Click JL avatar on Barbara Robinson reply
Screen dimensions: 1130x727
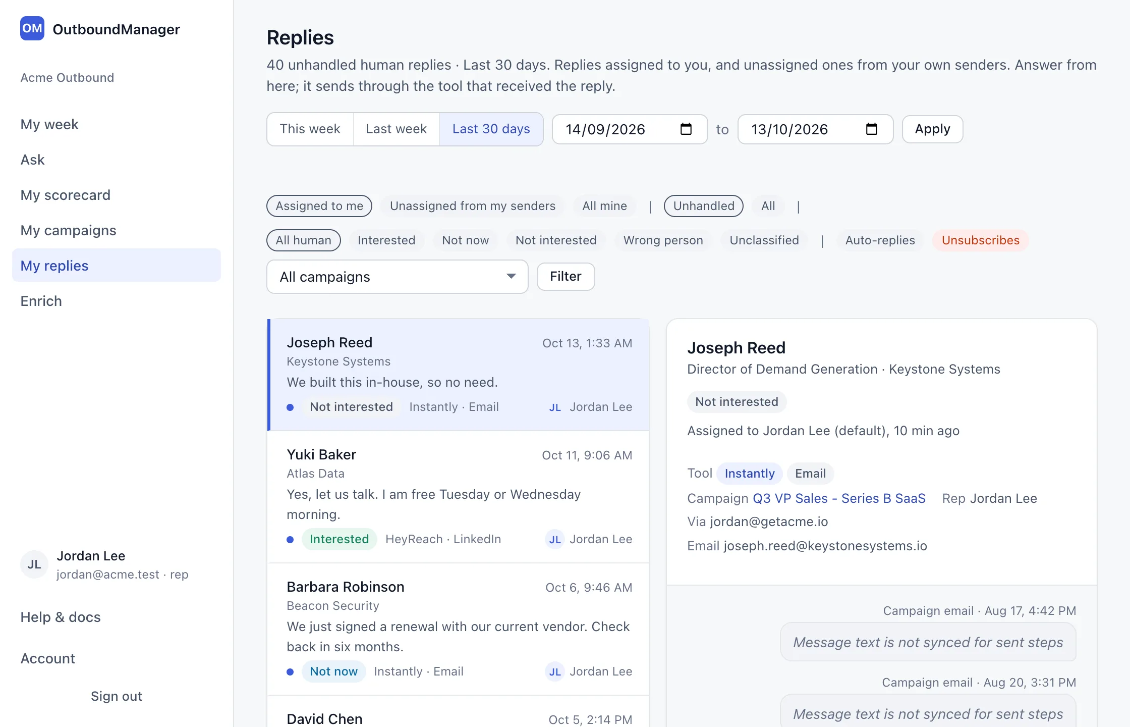tap(555, 671)
